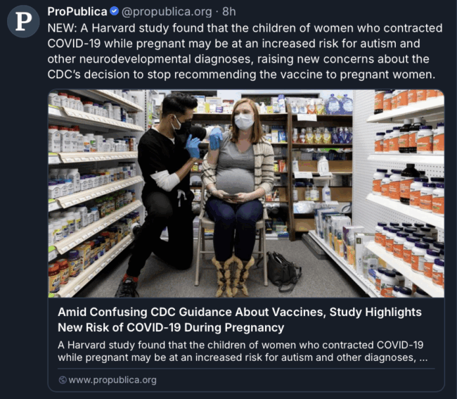The image size is (457, 399).
Task: Select the post body text about Harvard study
Action: click(245, 51)
